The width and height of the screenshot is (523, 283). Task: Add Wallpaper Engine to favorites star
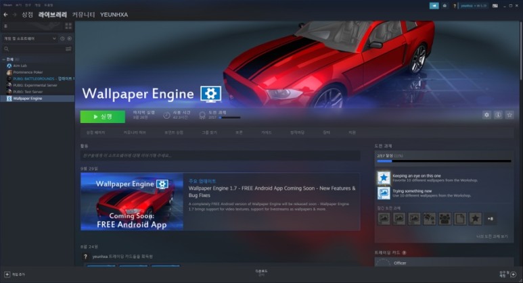(x=509, y=115)
